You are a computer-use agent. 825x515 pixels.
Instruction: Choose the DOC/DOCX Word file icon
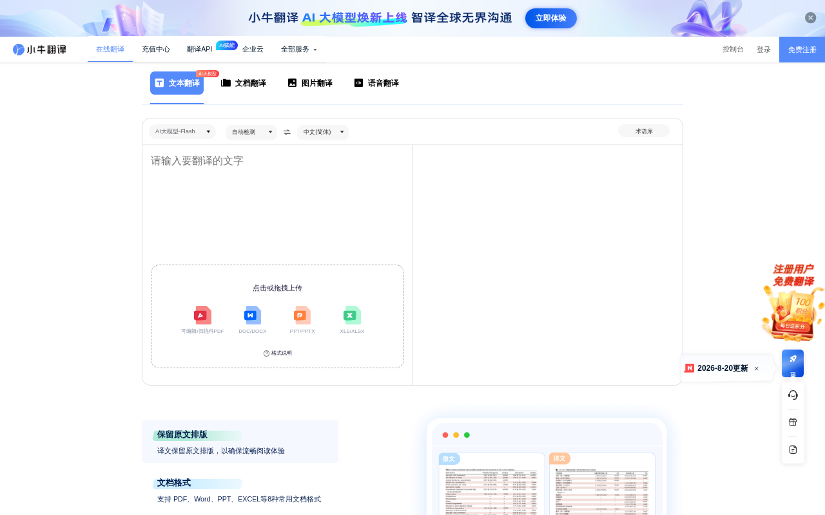coord(253,315)
